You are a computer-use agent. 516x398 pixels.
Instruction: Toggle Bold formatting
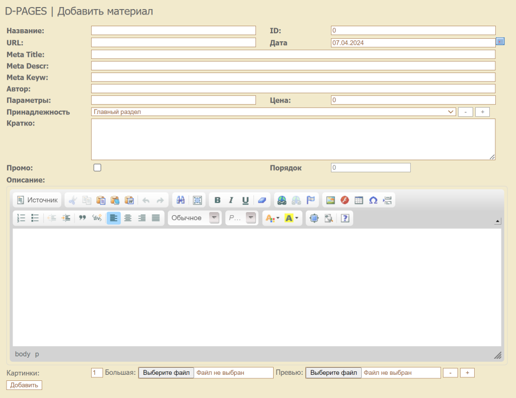[217, 200]
